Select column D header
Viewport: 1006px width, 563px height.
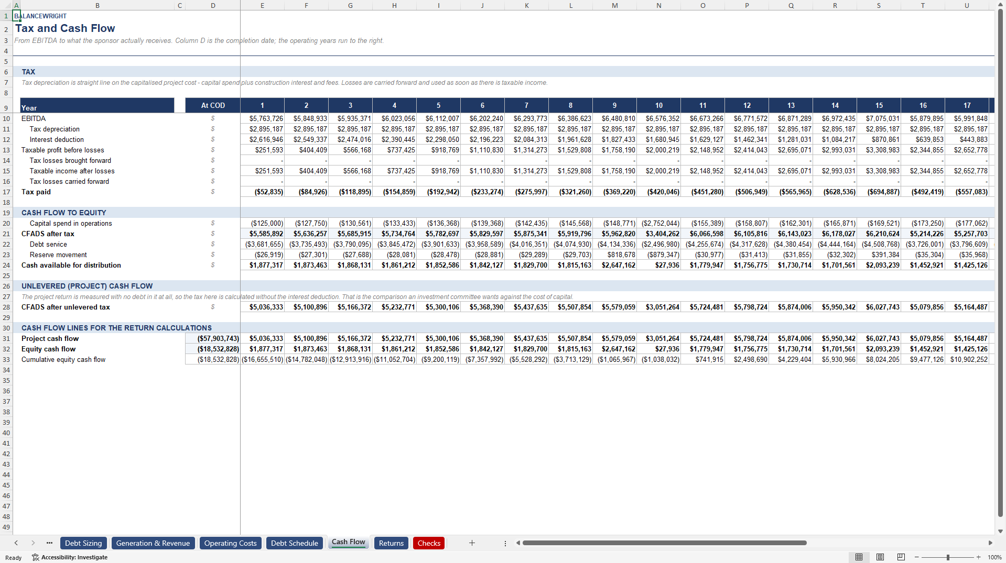213,5
